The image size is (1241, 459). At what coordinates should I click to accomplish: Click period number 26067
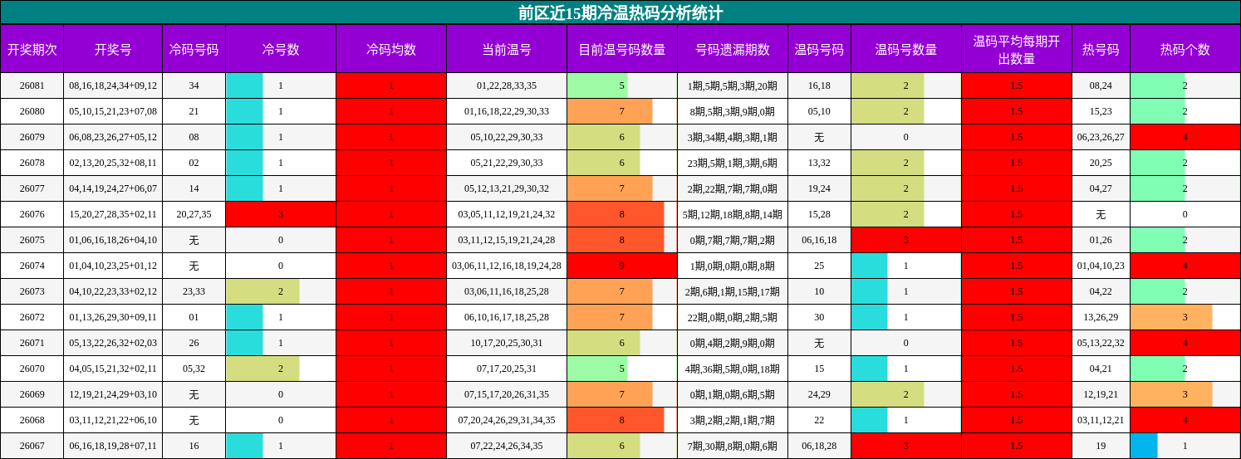32,446
